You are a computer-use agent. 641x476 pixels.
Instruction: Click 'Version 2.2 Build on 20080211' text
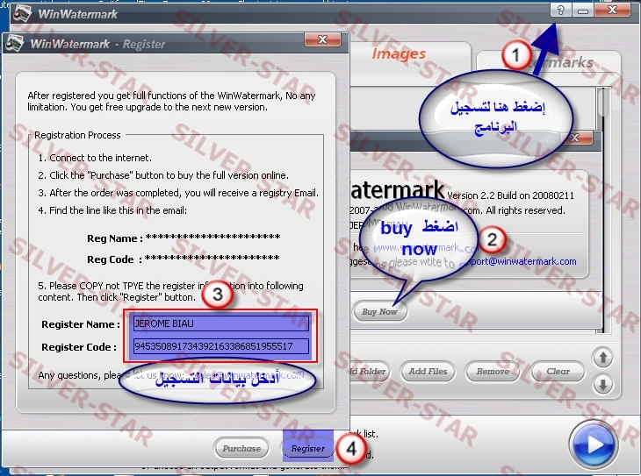coord(510,195)
